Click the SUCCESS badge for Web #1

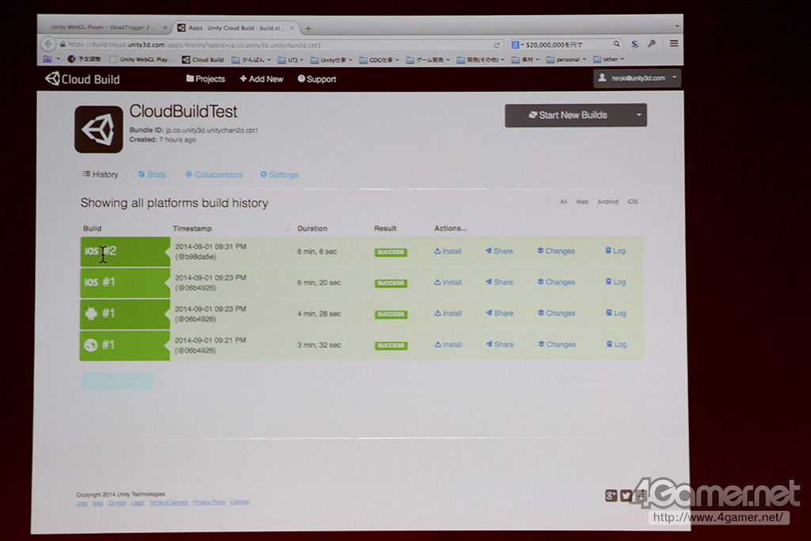390,345
